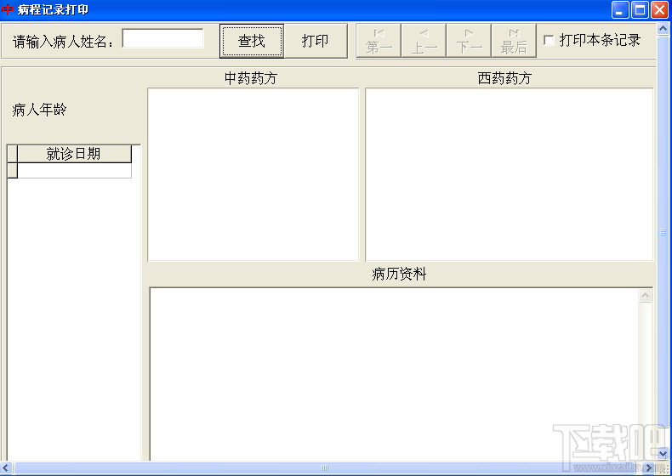Image resolution: width=672 pixels, height=476 pixels.
Task: Select the 就诊日期 column header
Action: 74,154
